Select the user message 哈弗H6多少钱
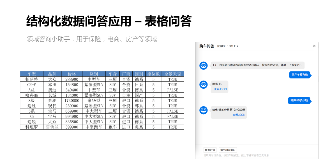Screen dimensions: 323x164 point(299,100)
